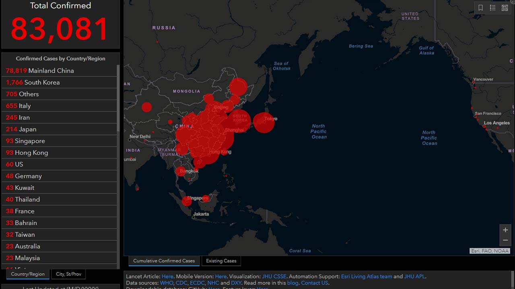Open the basemap gallery grid icon
The width and height of the screenshot is (515, 289).
pos(505,8)
